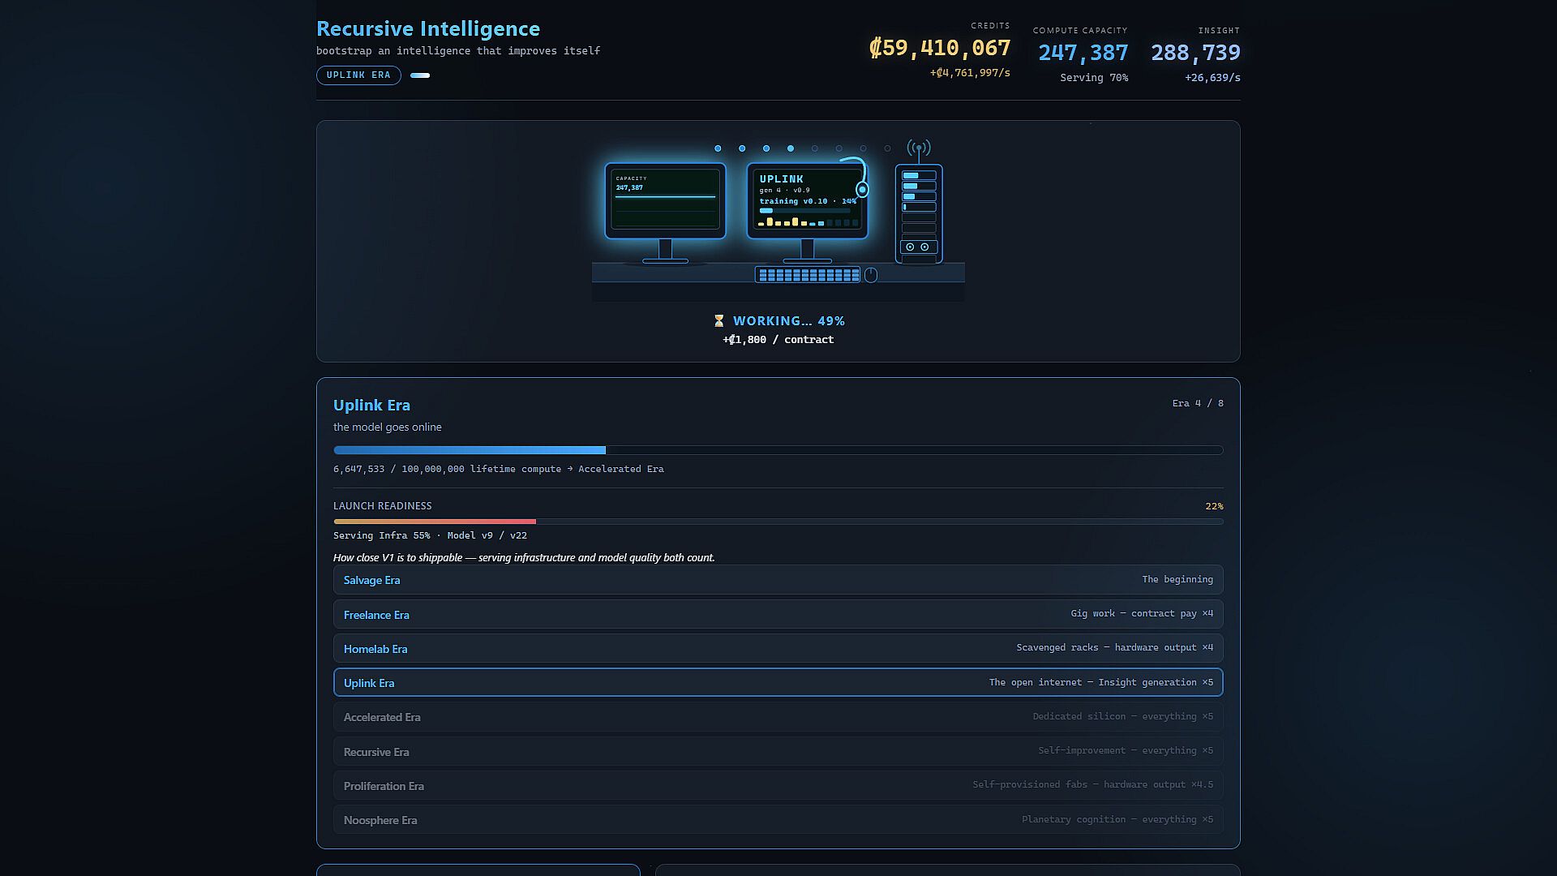Click the +26,639/s insight rate
Image resolution: width=1557 pixels, height=876 pixels.
pos(1212,78)
